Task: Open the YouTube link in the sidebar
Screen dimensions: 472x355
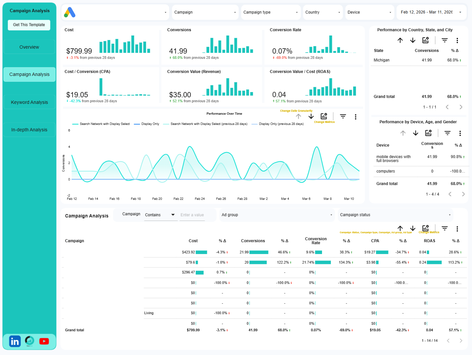Action: [44, 341]
